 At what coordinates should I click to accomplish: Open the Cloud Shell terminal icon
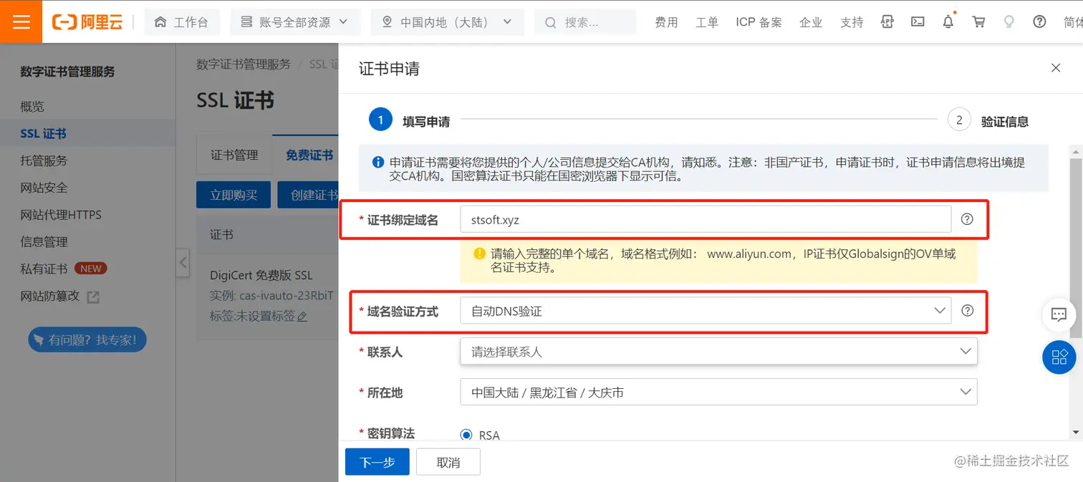918,21
